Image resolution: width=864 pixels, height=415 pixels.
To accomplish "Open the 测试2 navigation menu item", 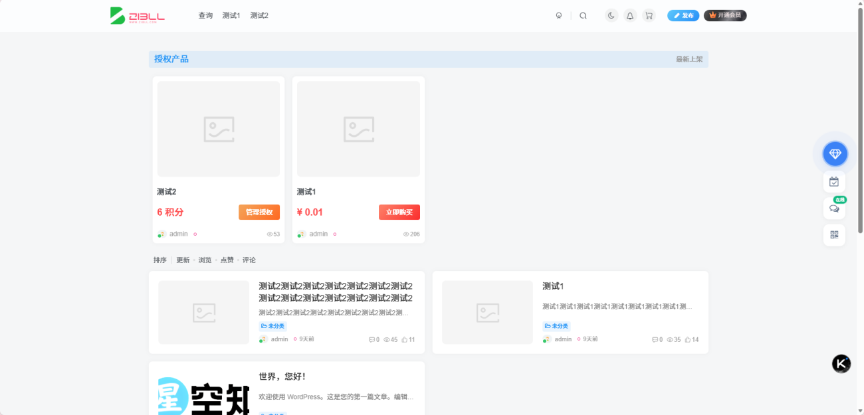I will click(x=259, y=16).
